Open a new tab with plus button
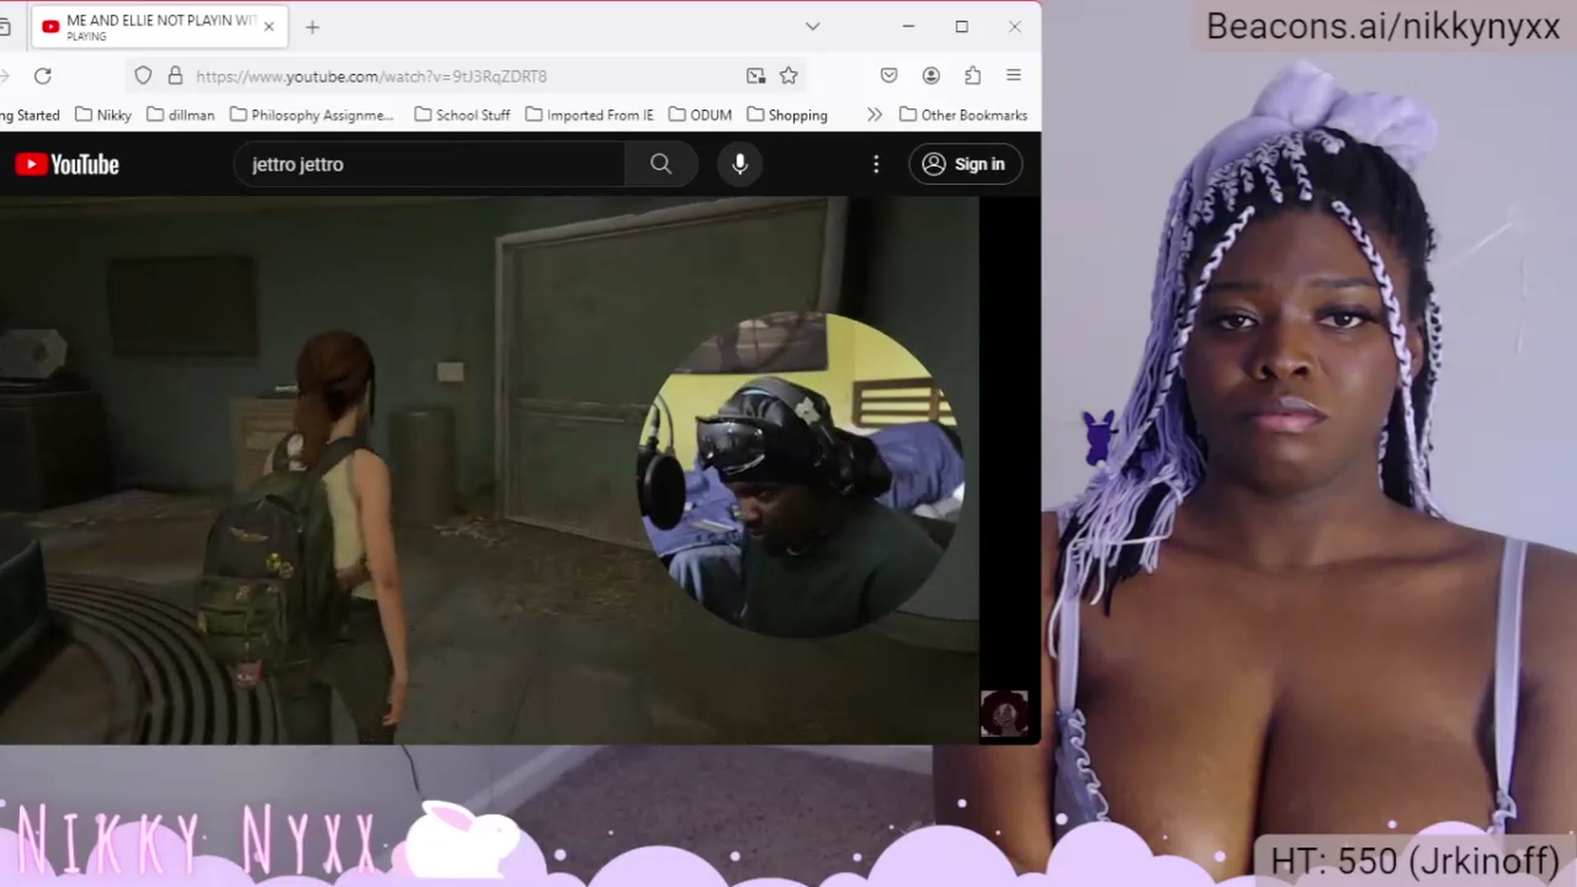 [x=312, y=27]
